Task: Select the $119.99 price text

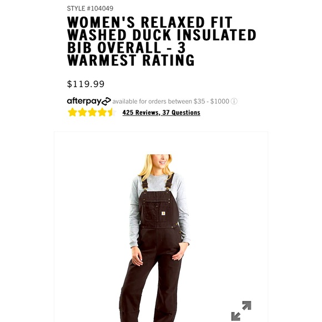Action: [x=85, y=84]
